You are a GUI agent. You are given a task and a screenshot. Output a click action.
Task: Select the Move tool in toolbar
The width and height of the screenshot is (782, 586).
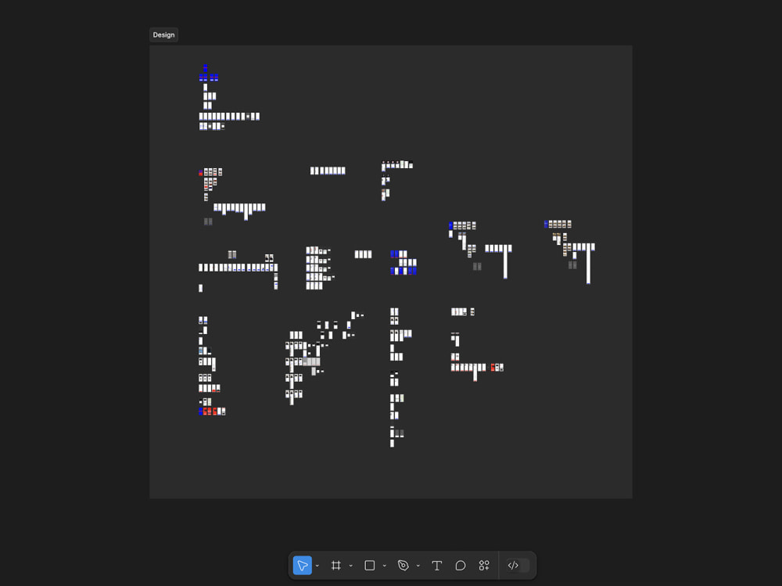point(302,565)
